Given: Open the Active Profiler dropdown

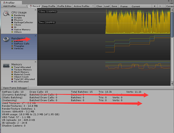Looking at the screenshot, I should (x=84, y=6).
